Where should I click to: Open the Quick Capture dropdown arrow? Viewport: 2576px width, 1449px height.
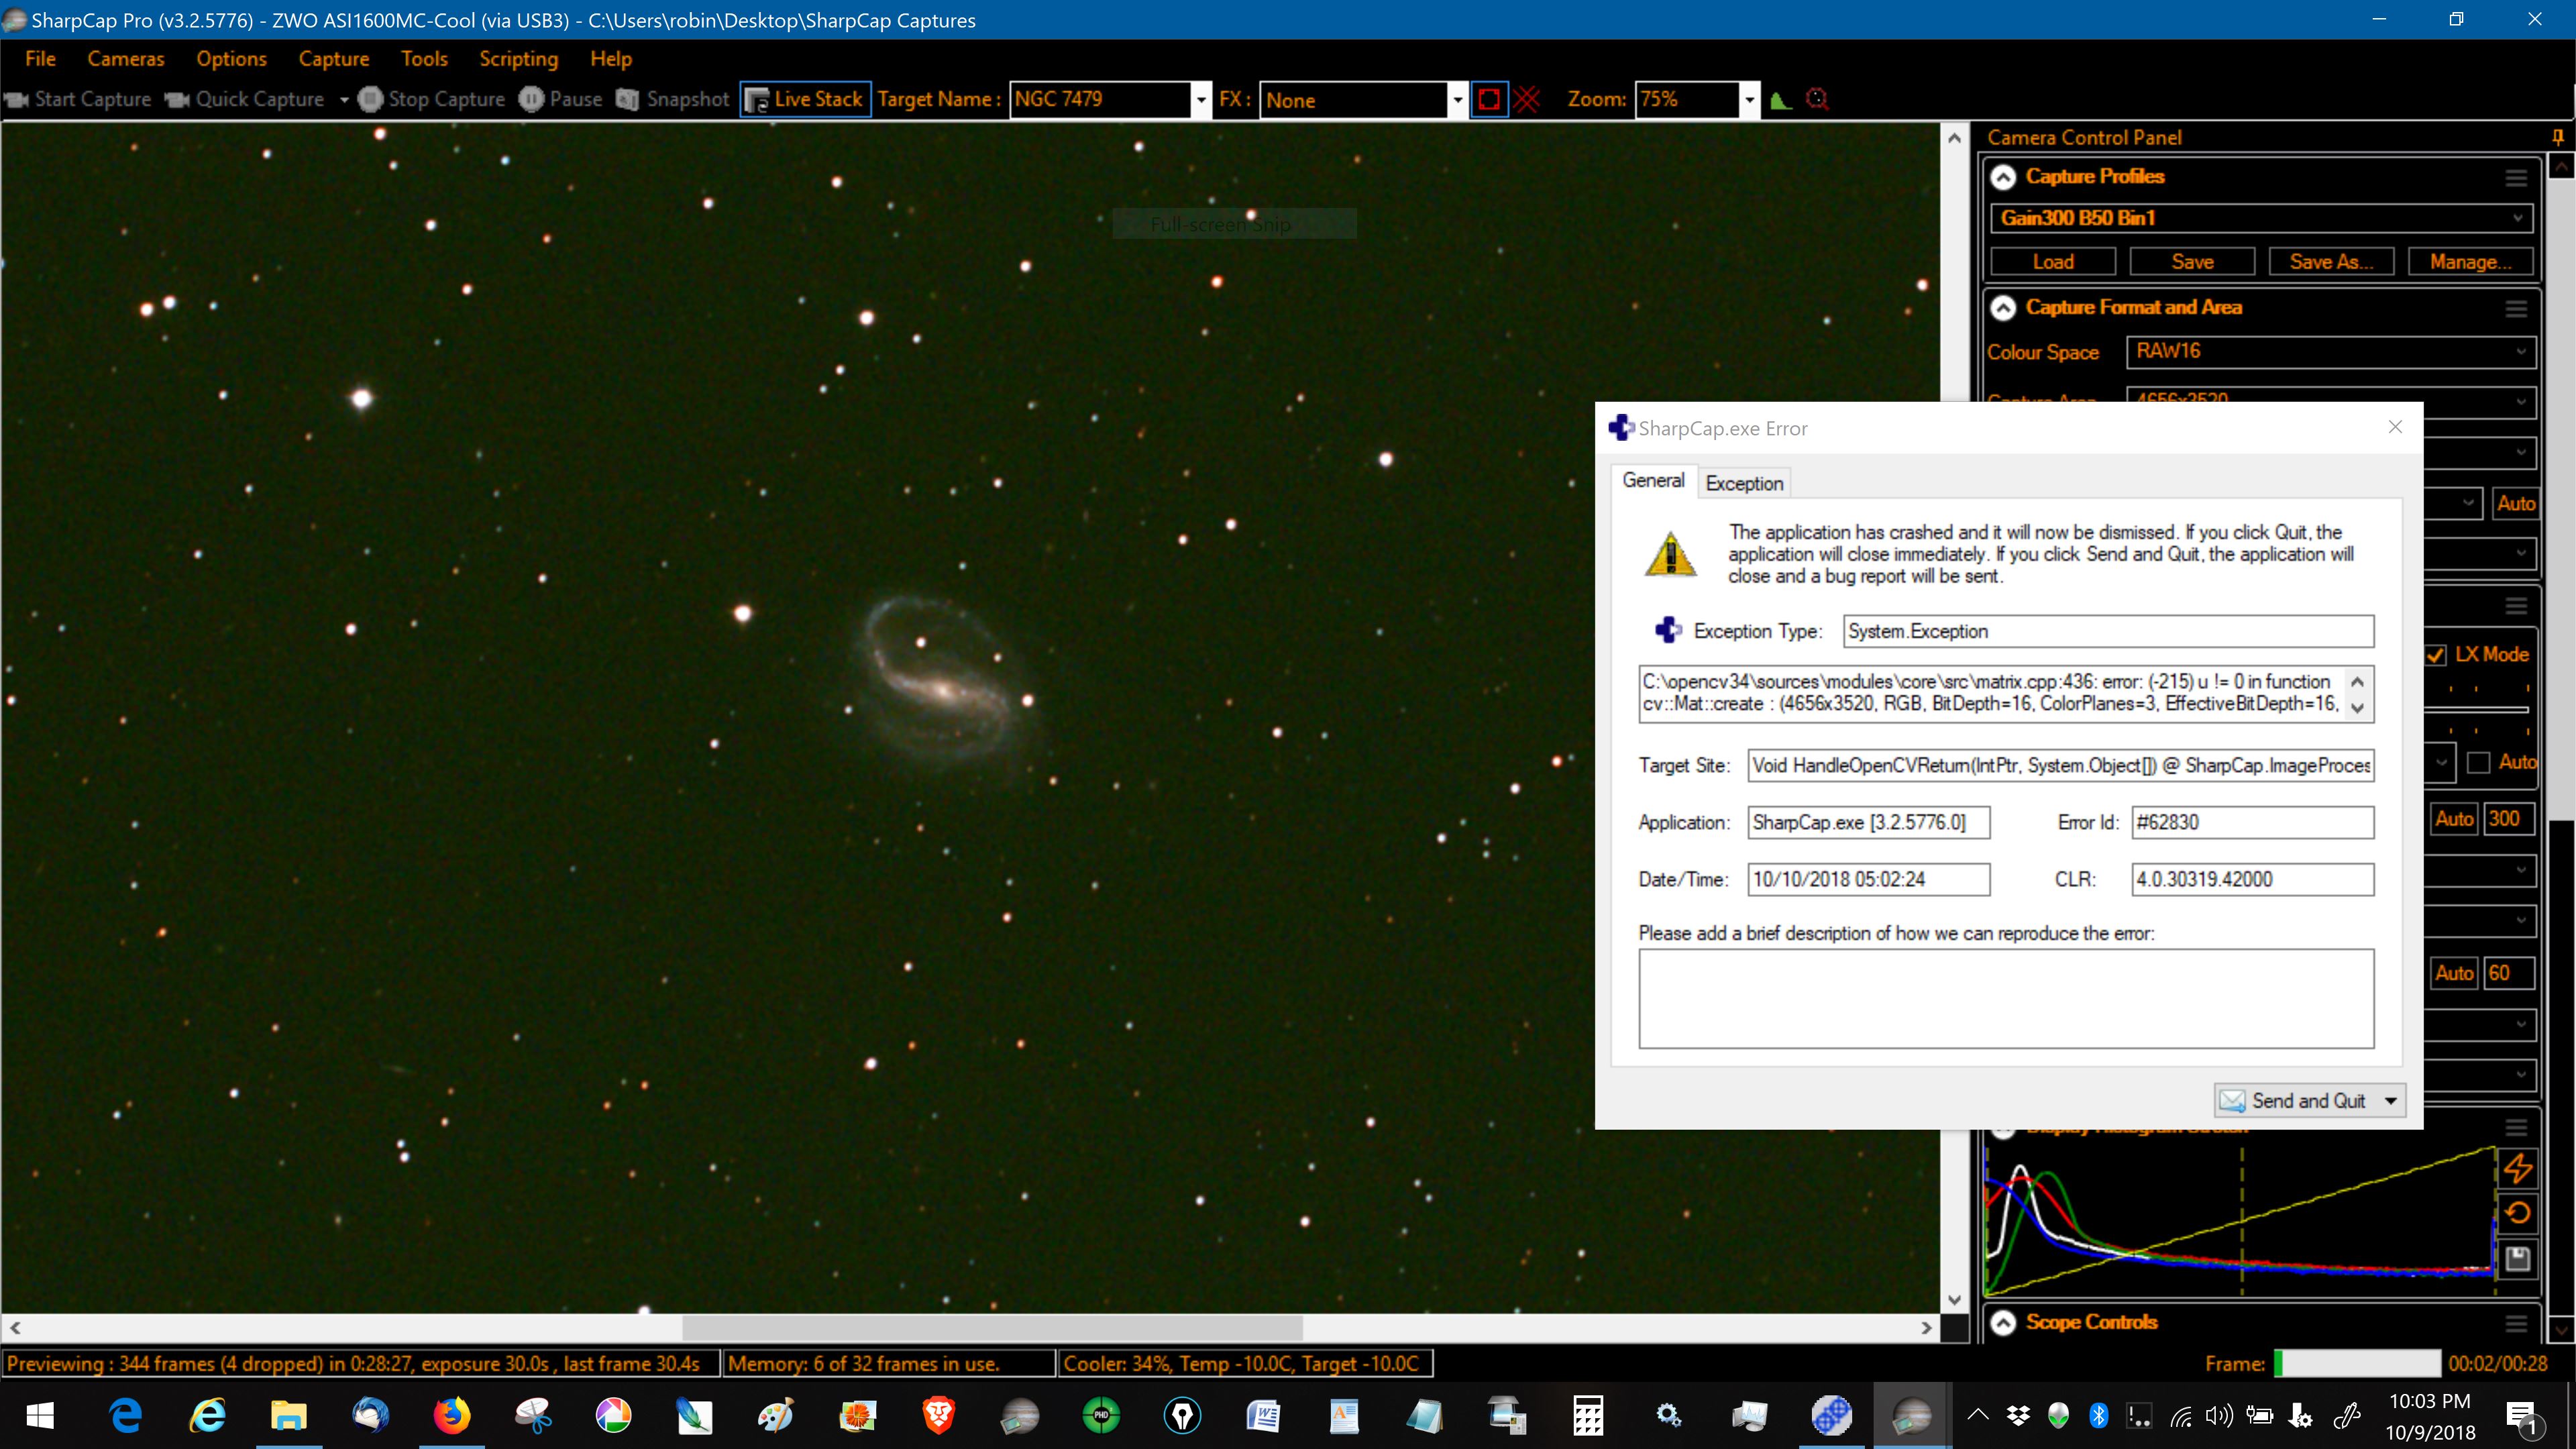pos(344,100)
